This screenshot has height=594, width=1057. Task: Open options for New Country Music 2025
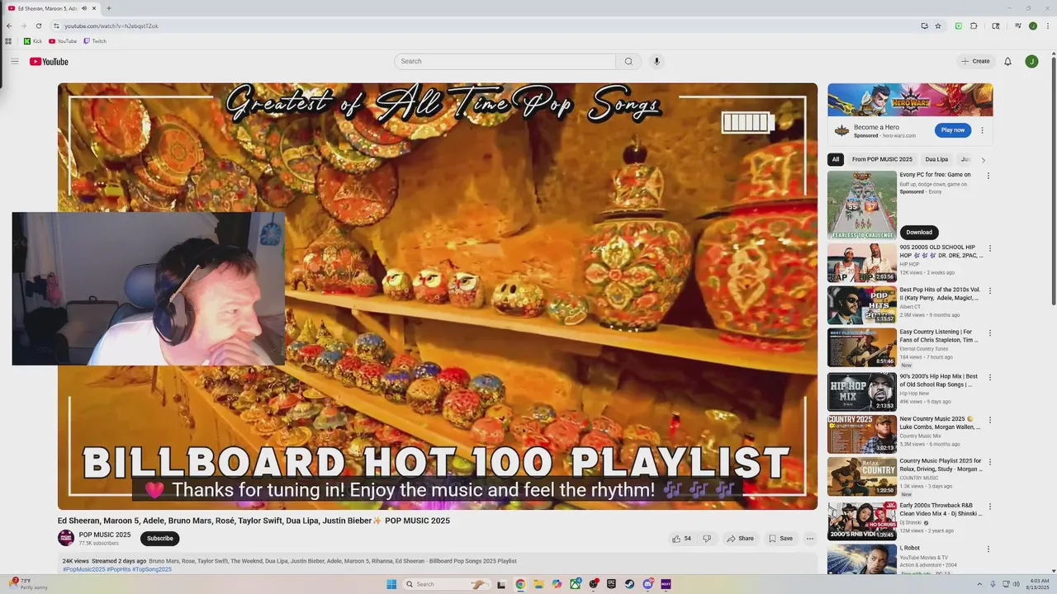pyautogui.click(x=990, y=420)
